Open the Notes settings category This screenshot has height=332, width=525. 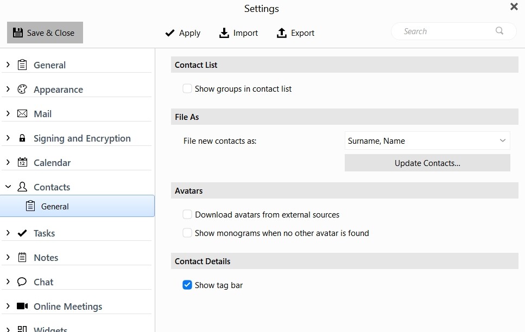46,258
